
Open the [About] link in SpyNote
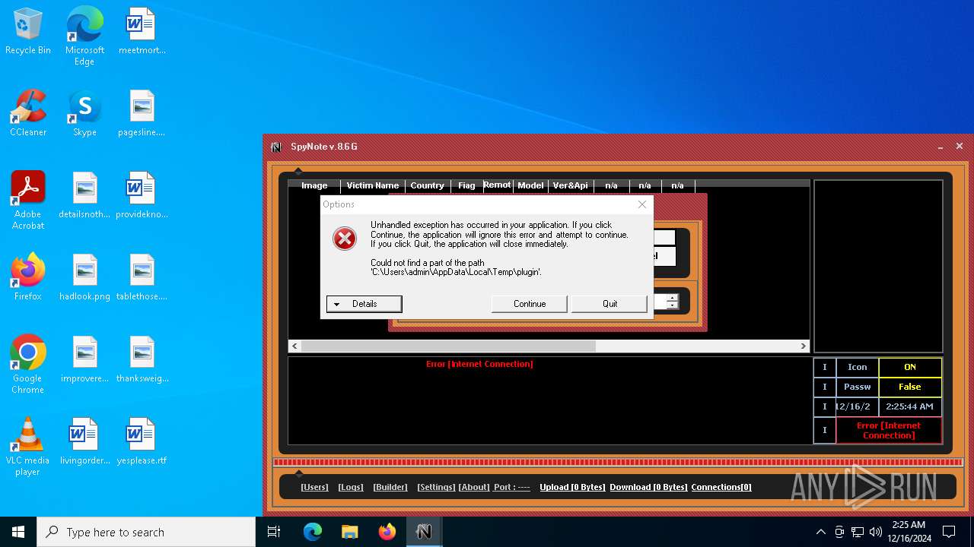click(474, 487)
